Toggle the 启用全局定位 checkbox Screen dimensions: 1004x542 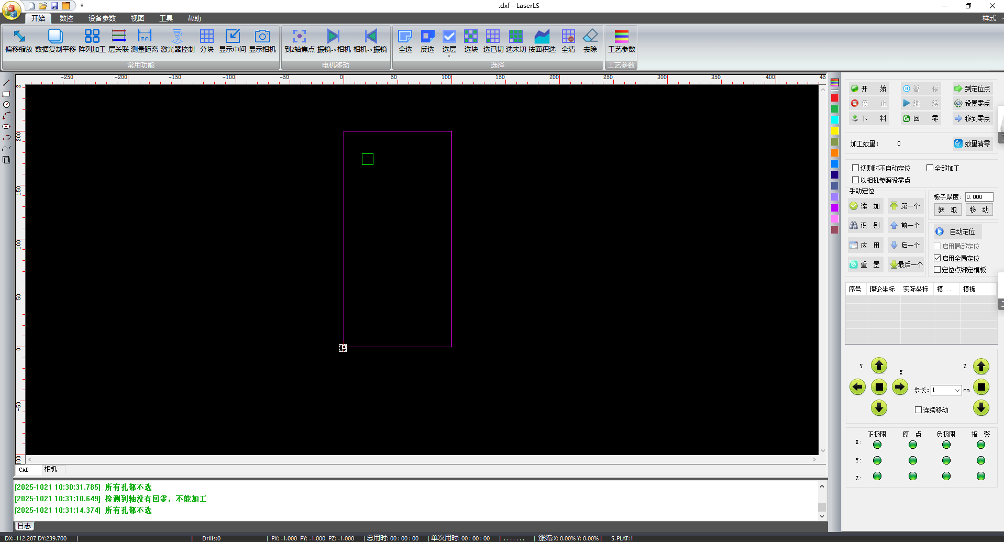[937, 258]
